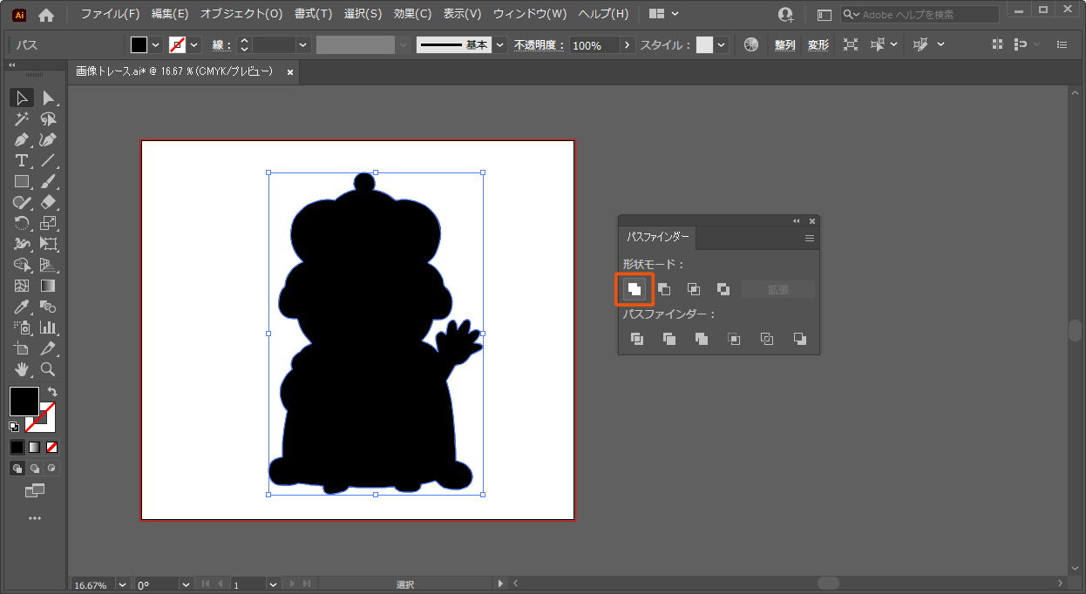Swap fill and stroke colors
Viewport: 1086px width, 594px height.
pos(52,393)
